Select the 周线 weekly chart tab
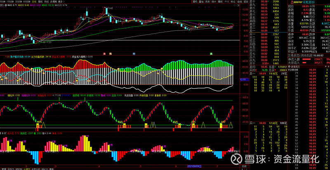The height and width of the screenshot is (170, 330). [40, 2]
